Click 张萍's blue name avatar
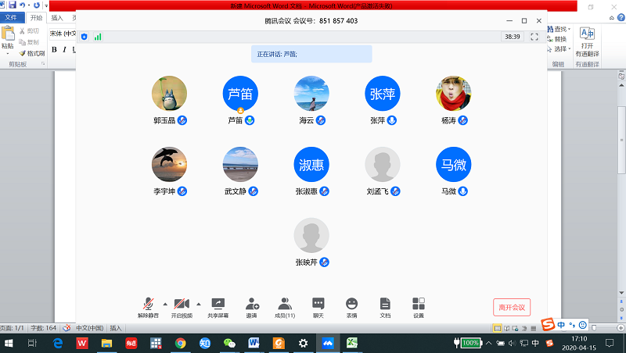This screenshot has width=626, height=353. click(383, 94)
